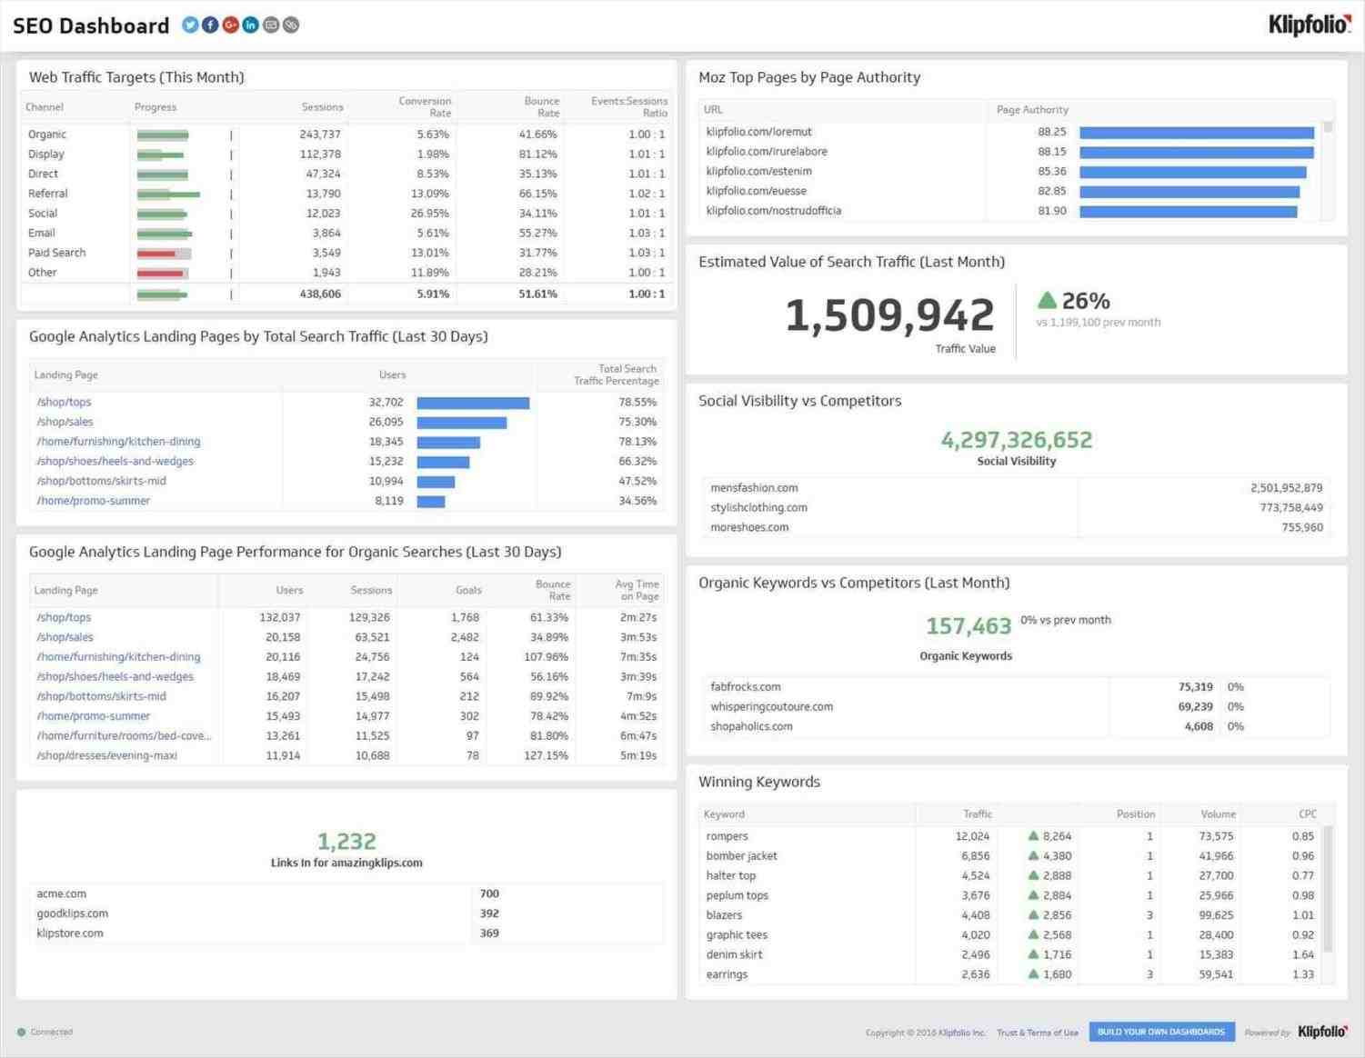This screenshot has width=1365, height=1058.
Task: Click the green Connected status dot
Action: 21,1032
